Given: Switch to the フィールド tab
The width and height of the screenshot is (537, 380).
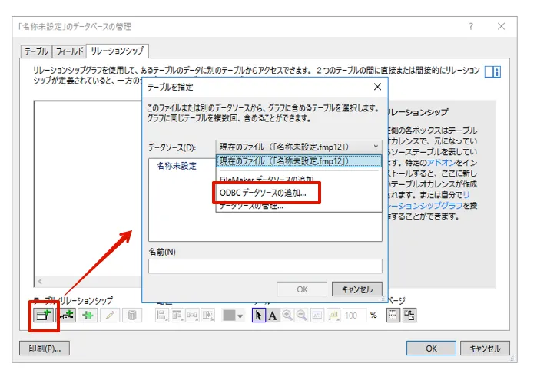Looking at the screenshot, I should [x=69, y=51].
